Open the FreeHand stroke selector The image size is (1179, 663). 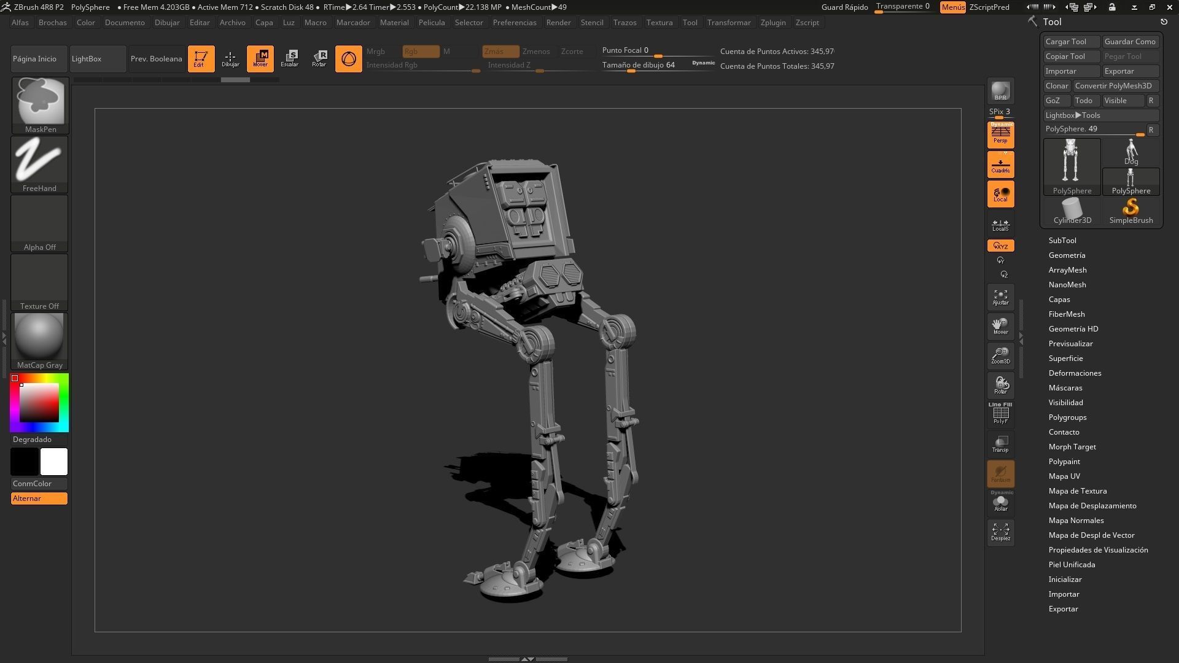[x=40, y=164]
